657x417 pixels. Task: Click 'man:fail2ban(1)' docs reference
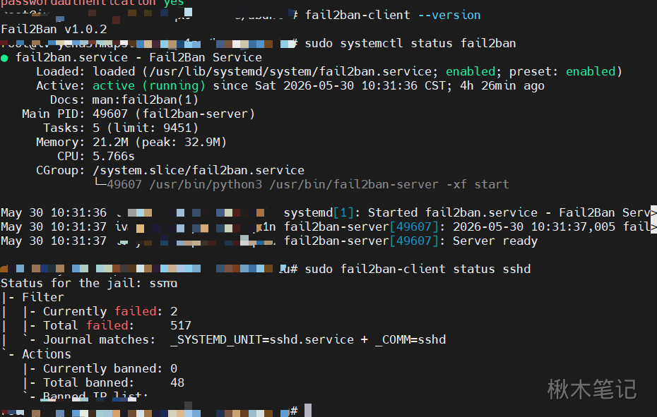[146, 100]
